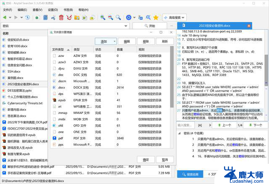
Task: Open the 查看(V) menu
Action: (x=37, y=10)
